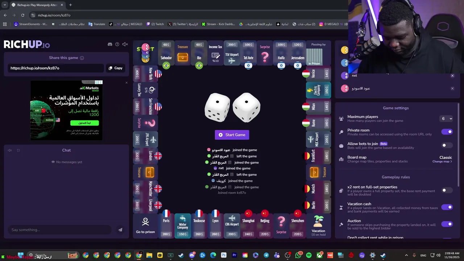Click the Vacation tile
Image resolution: width=464 pixels, height=261 pixels.
tap(318, 226)
